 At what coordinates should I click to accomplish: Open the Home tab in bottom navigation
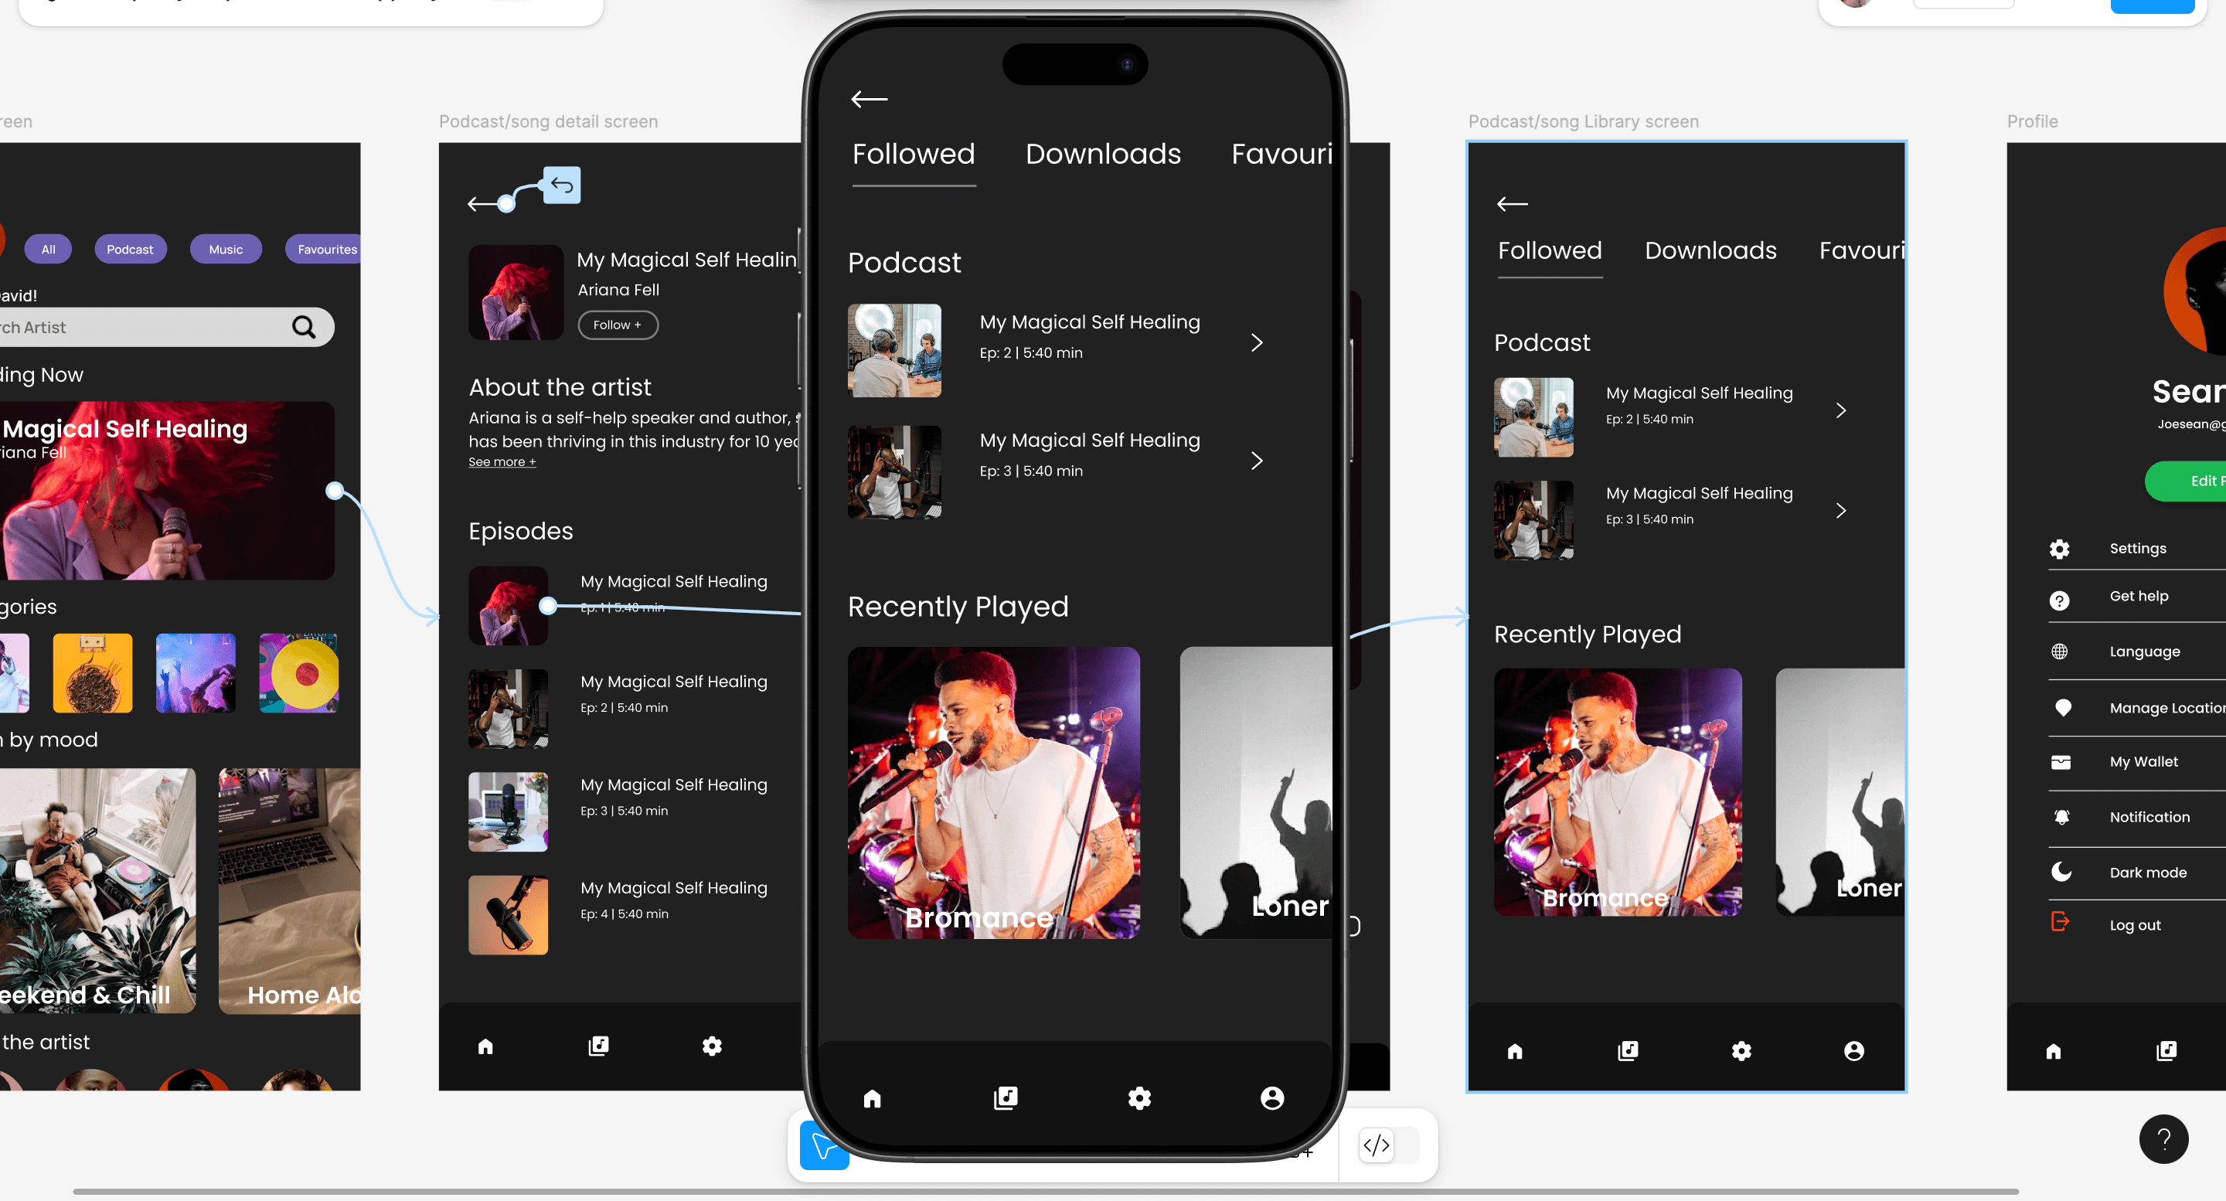coord(872,1098)
